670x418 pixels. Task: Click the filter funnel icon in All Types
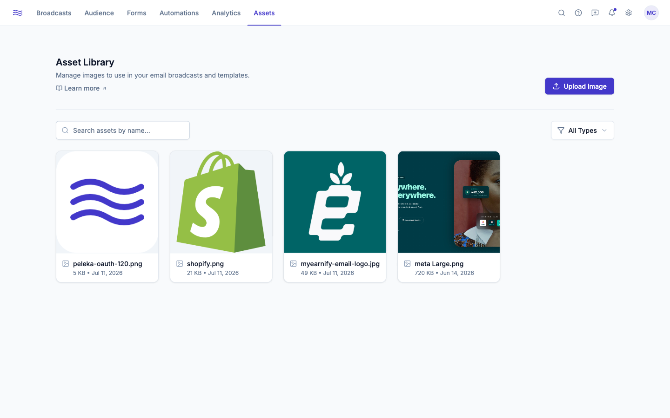click(x=561, y=131)
